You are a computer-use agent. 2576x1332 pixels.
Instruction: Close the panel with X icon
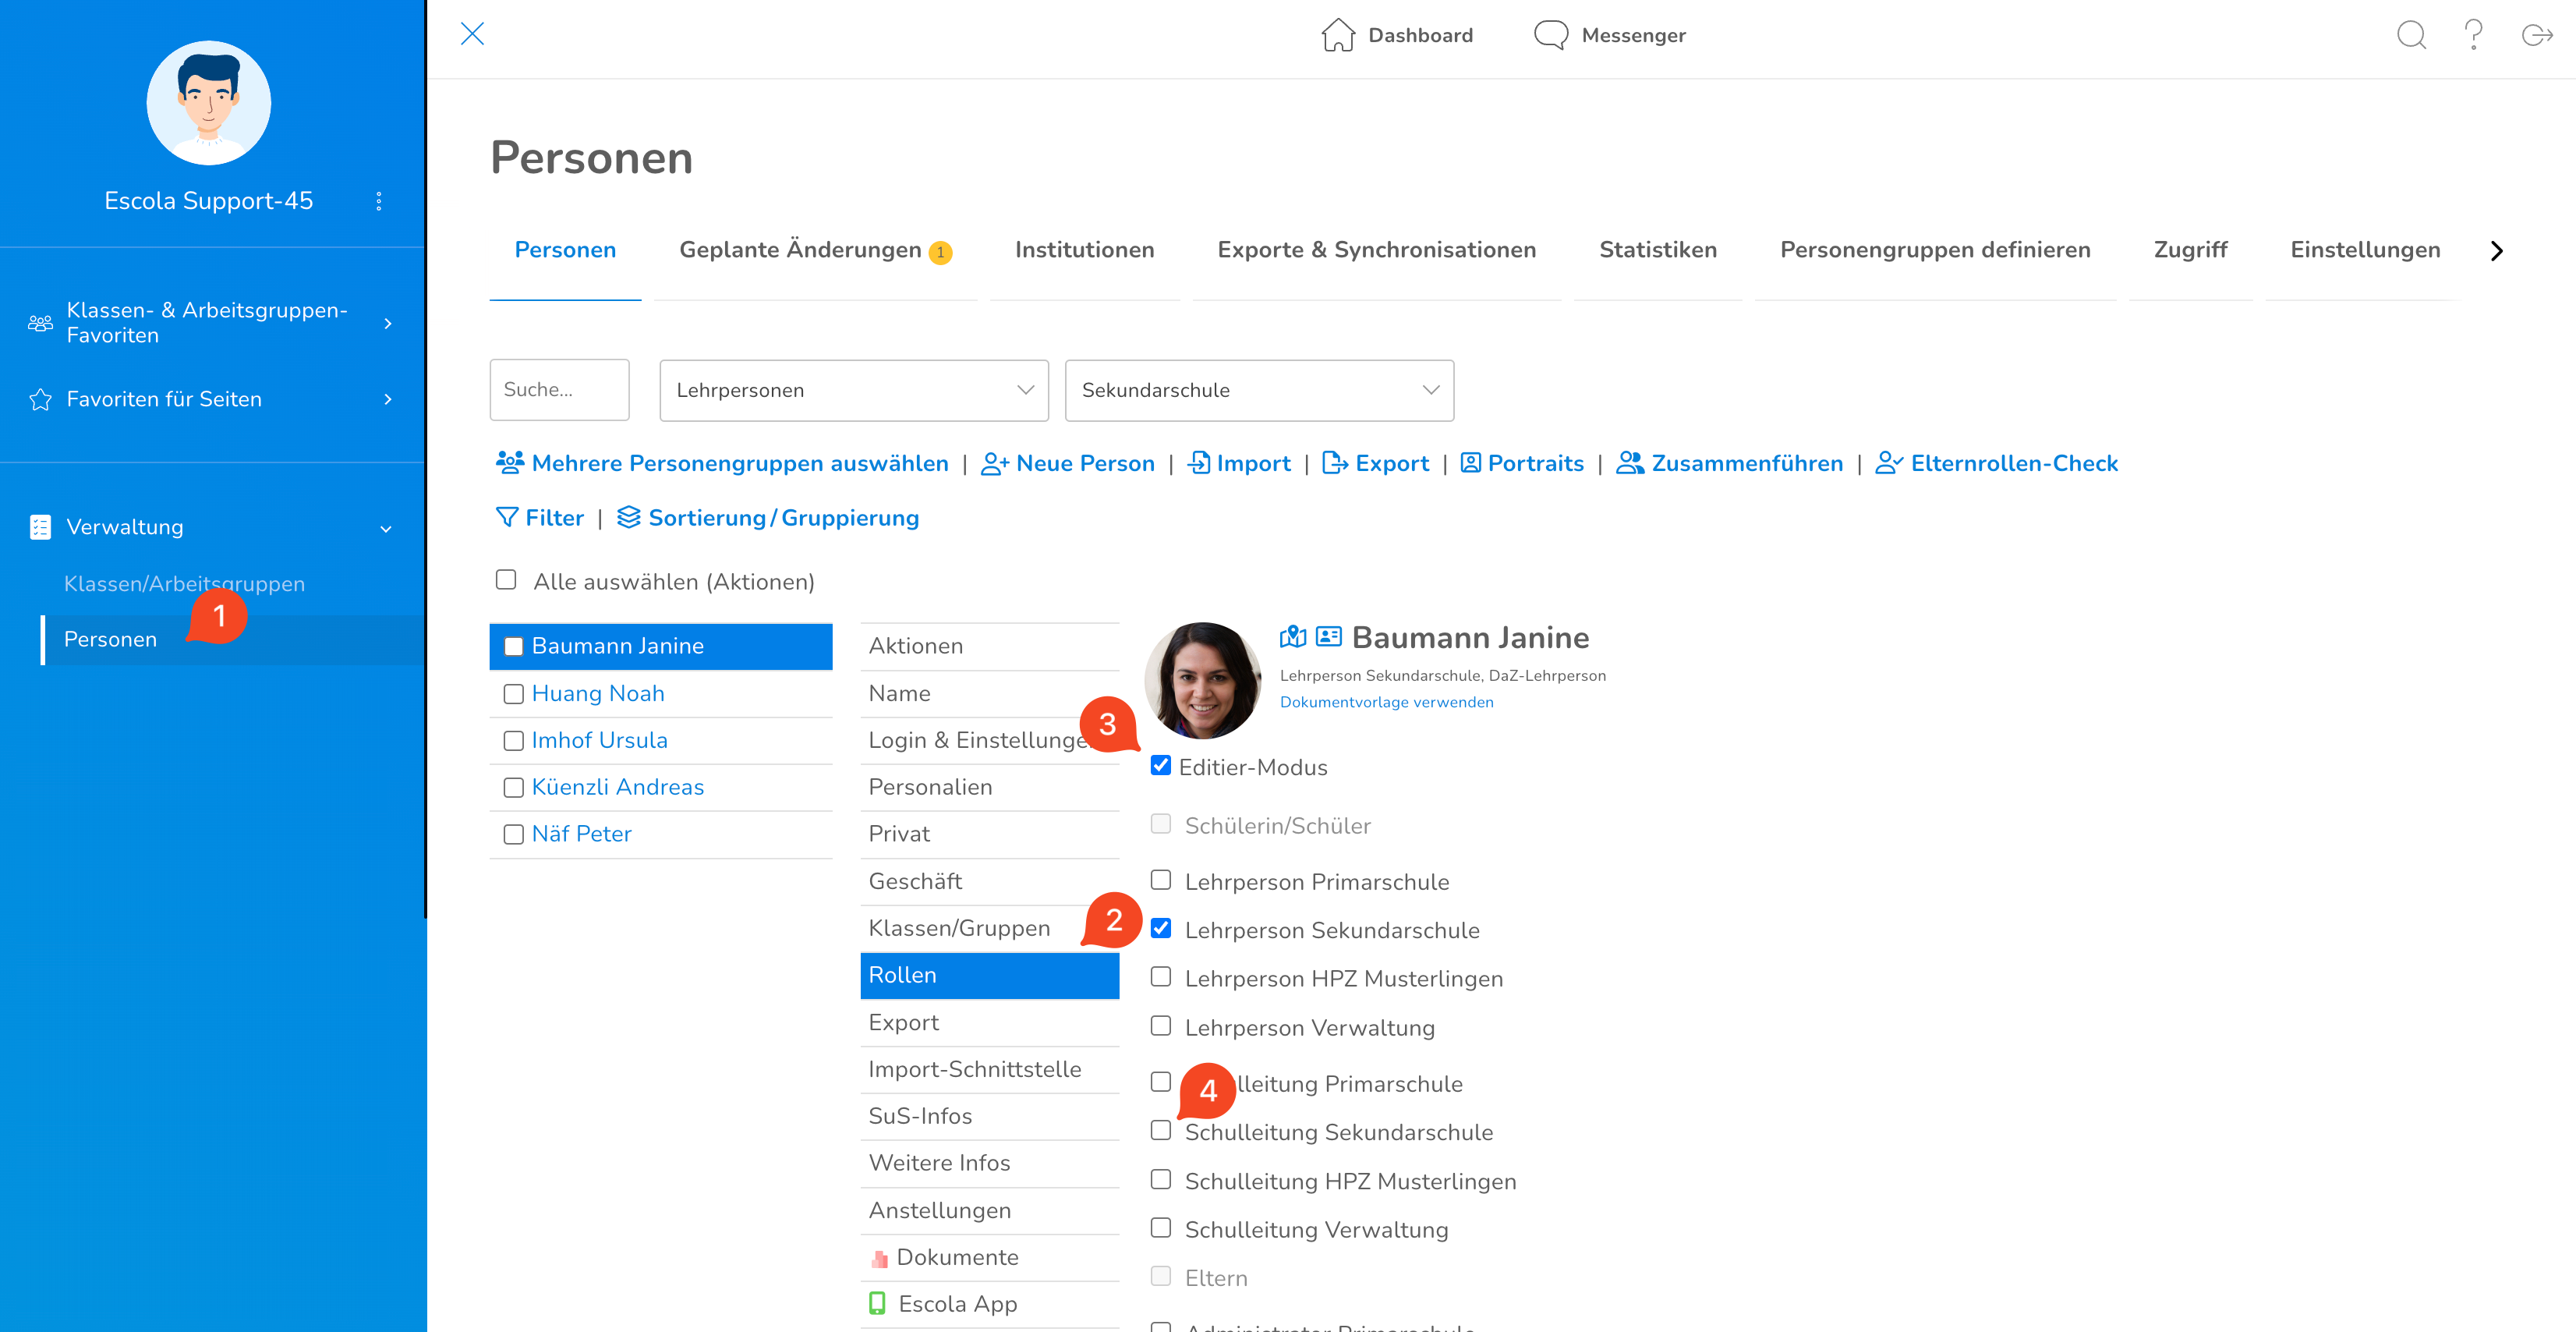click(472, 34)
